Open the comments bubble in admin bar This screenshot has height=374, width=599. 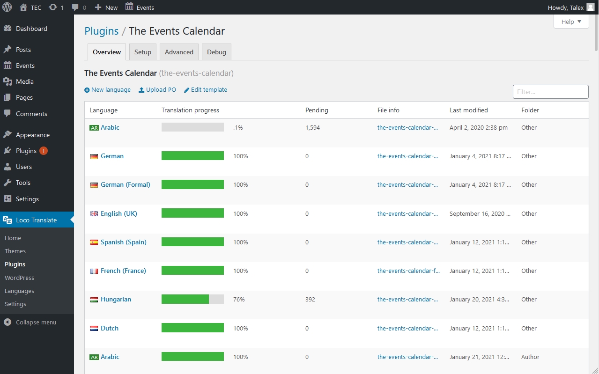pyautogui.click(x=75, y=7)
